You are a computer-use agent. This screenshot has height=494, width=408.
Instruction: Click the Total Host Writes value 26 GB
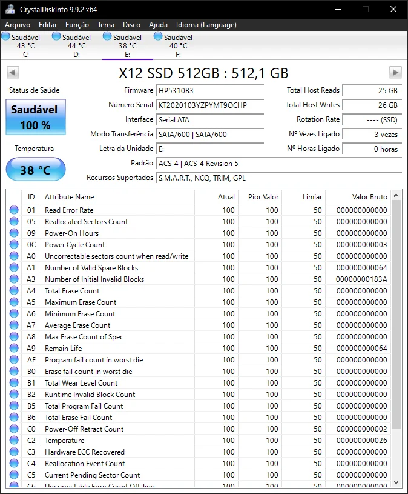click(372, 105)
